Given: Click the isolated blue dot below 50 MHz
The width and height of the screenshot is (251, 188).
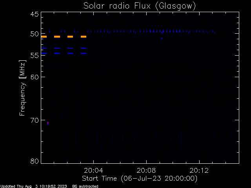Looking at the screenshot, I should click(x=162, y=38).
